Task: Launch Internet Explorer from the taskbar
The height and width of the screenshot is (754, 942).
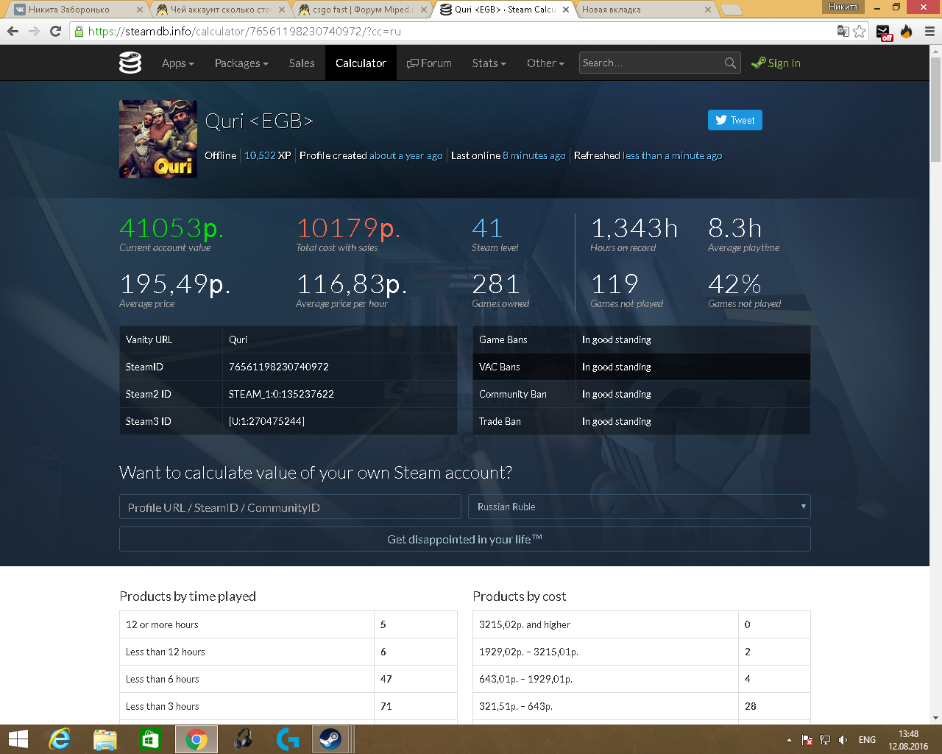Action: click(x=60, y=739)
